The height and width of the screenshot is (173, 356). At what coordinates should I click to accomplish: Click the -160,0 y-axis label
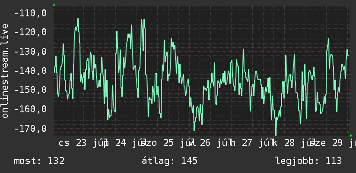(x=30, y=109)
